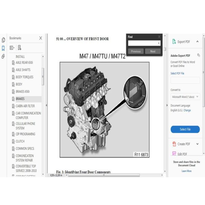Click the Learn More link
This screenshot has width=205, height=205.
click(x=187, y=171)
